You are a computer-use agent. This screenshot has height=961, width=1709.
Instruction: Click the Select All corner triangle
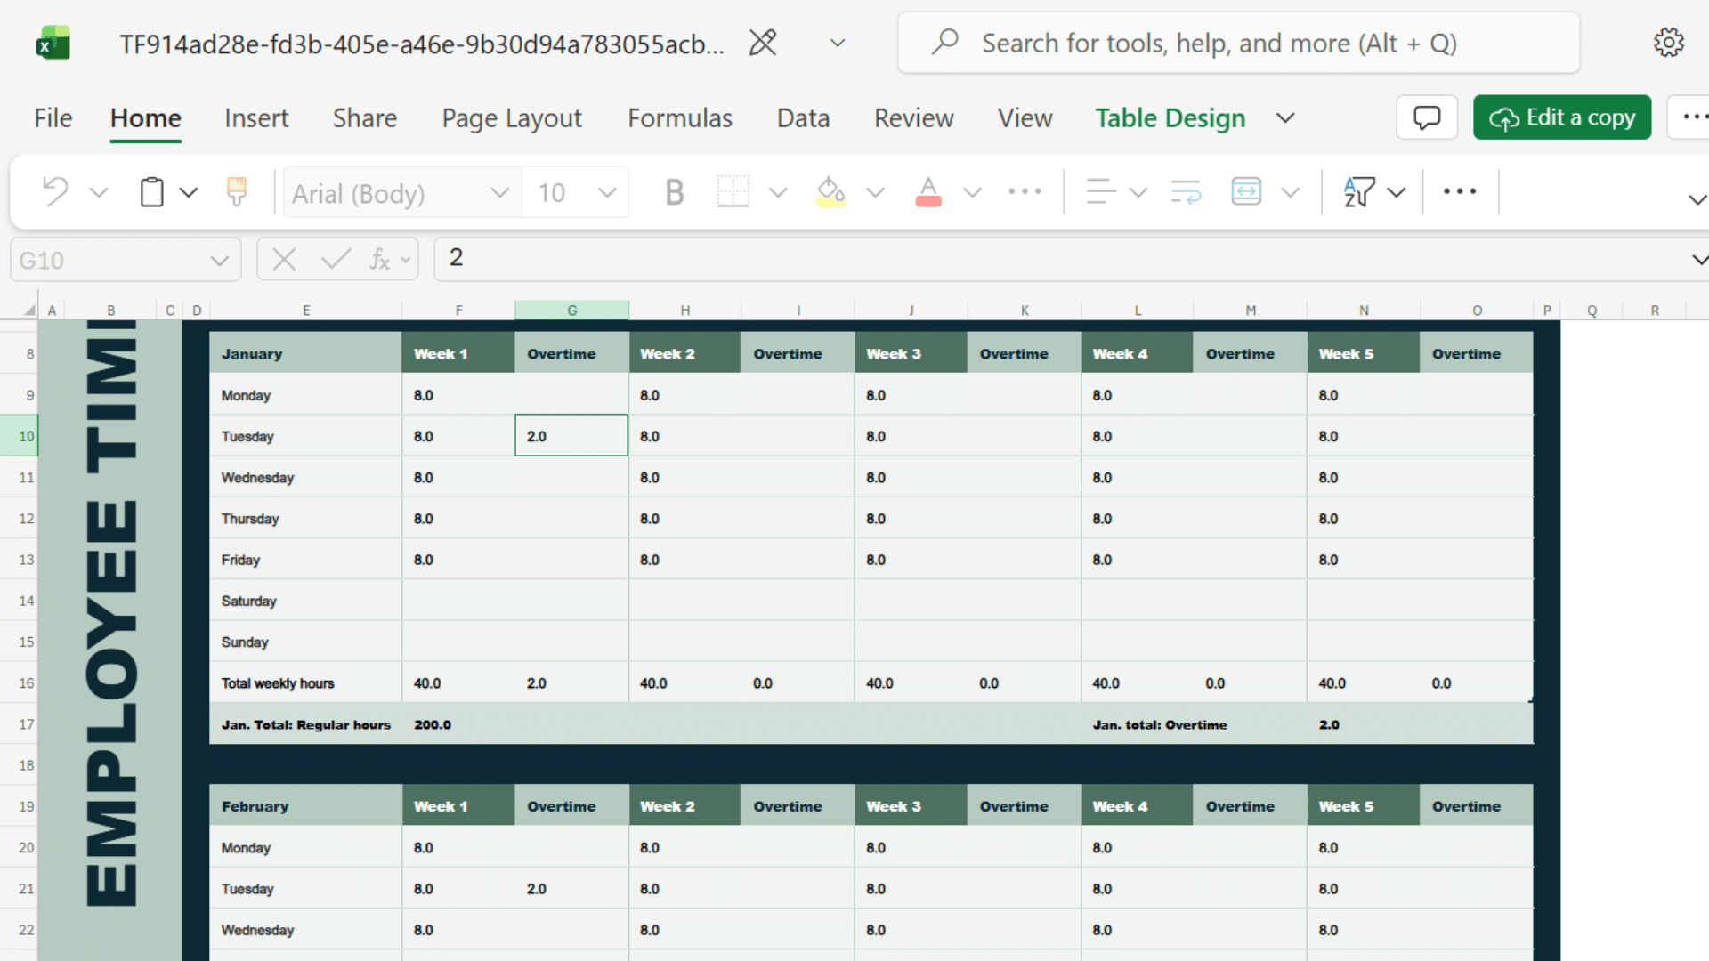pyautogui.click(x=28, y=310)
